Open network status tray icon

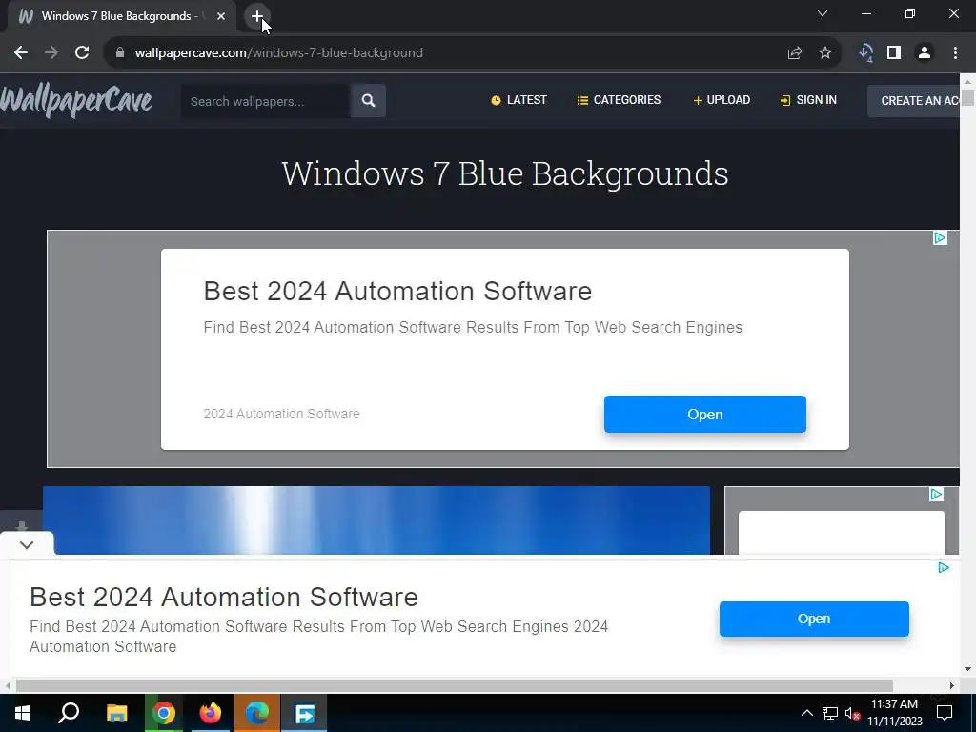[830, 713]
